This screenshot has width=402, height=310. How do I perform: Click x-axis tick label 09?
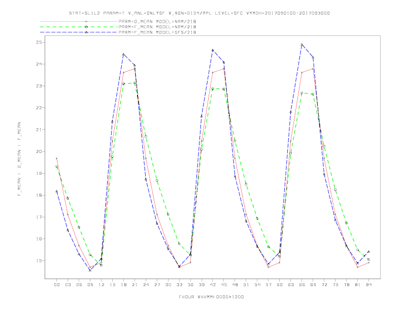(x=90, y=285)
